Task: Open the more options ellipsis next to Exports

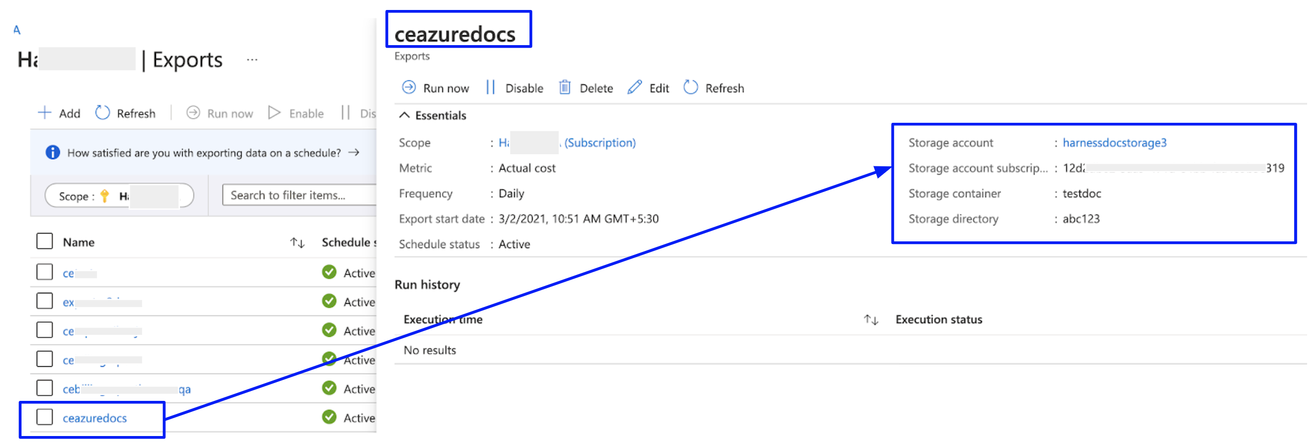Action: click(252, 60)
